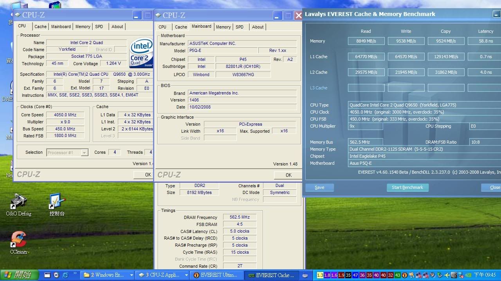
Task: Click the Memory Write value 9538 MB/s
Action: 406,41
